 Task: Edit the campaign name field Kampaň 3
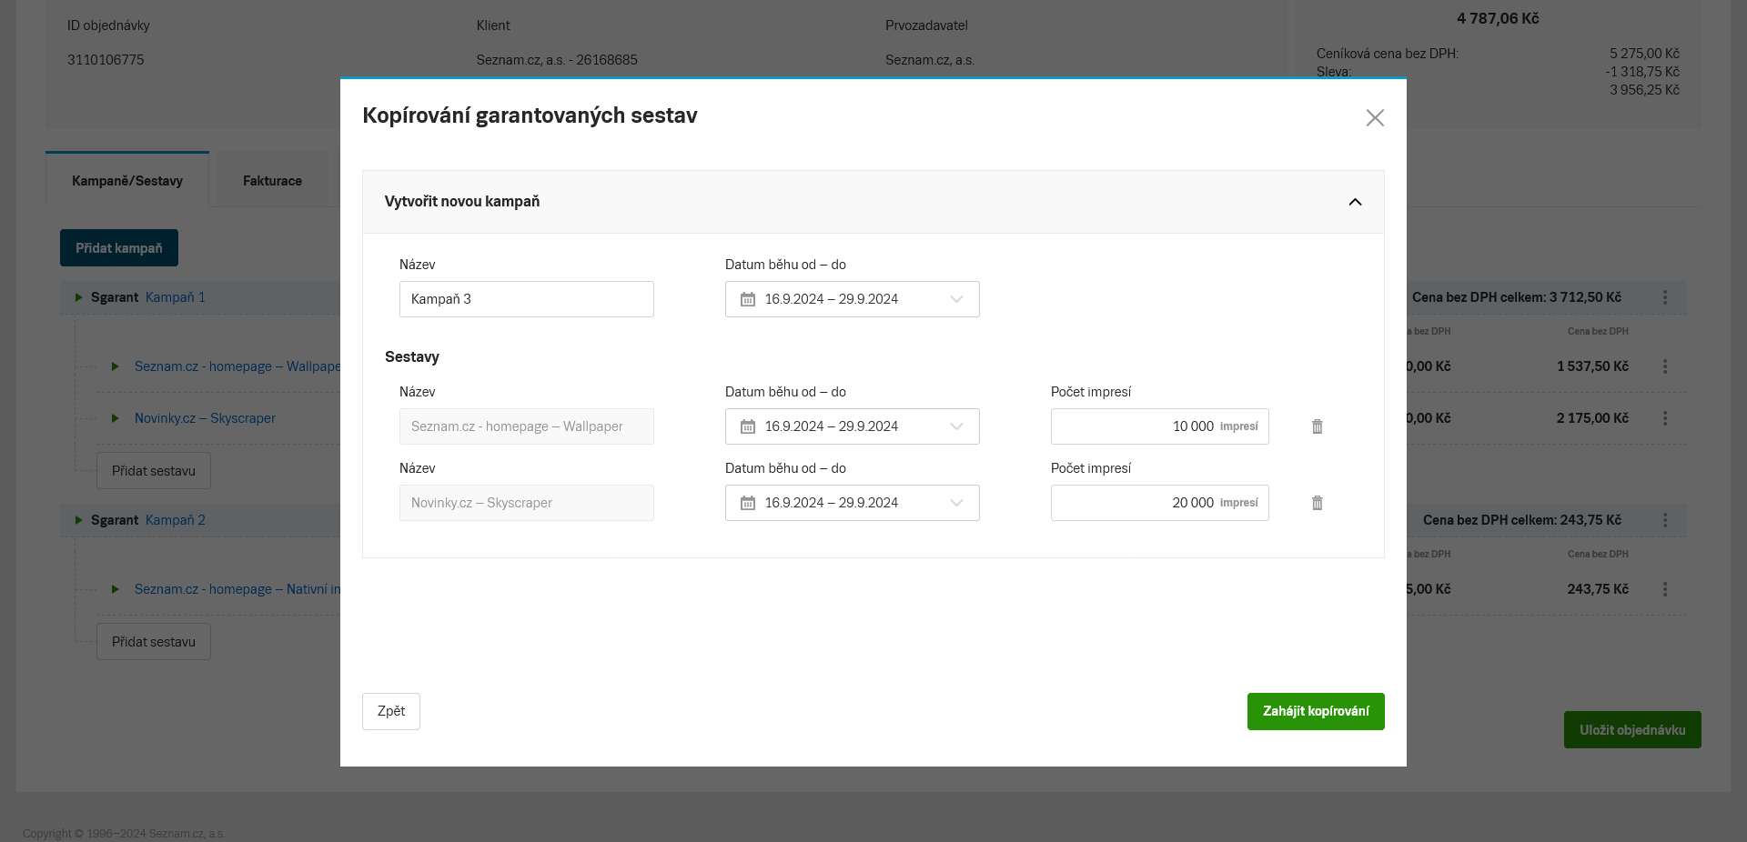[526, 299]
